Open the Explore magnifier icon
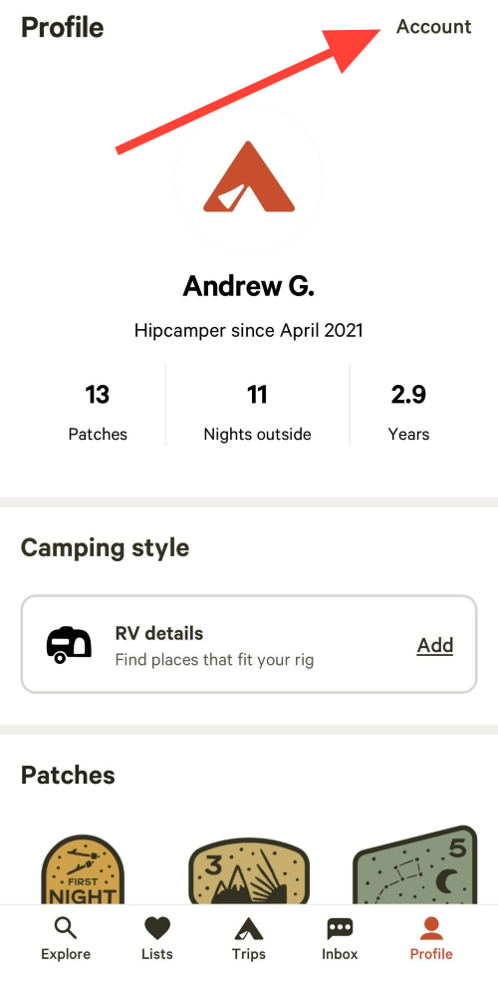Viewport: 498px width, 993px height. pos(65,929)
